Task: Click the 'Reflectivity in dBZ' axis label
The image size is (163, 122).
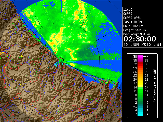Action: coord(155,85)
